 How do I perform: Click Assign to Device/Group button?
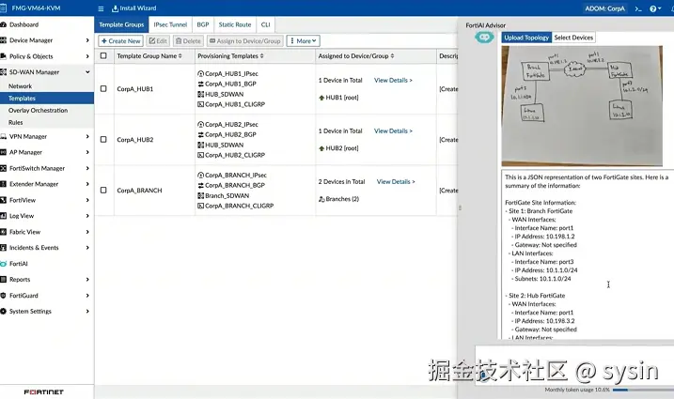[x=245, y=40]
